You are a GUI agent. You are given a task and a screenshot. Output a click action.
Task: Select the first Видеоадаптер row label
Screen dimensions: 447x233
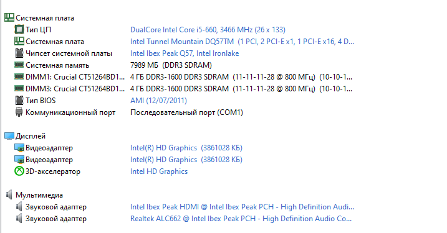point(49,148)
